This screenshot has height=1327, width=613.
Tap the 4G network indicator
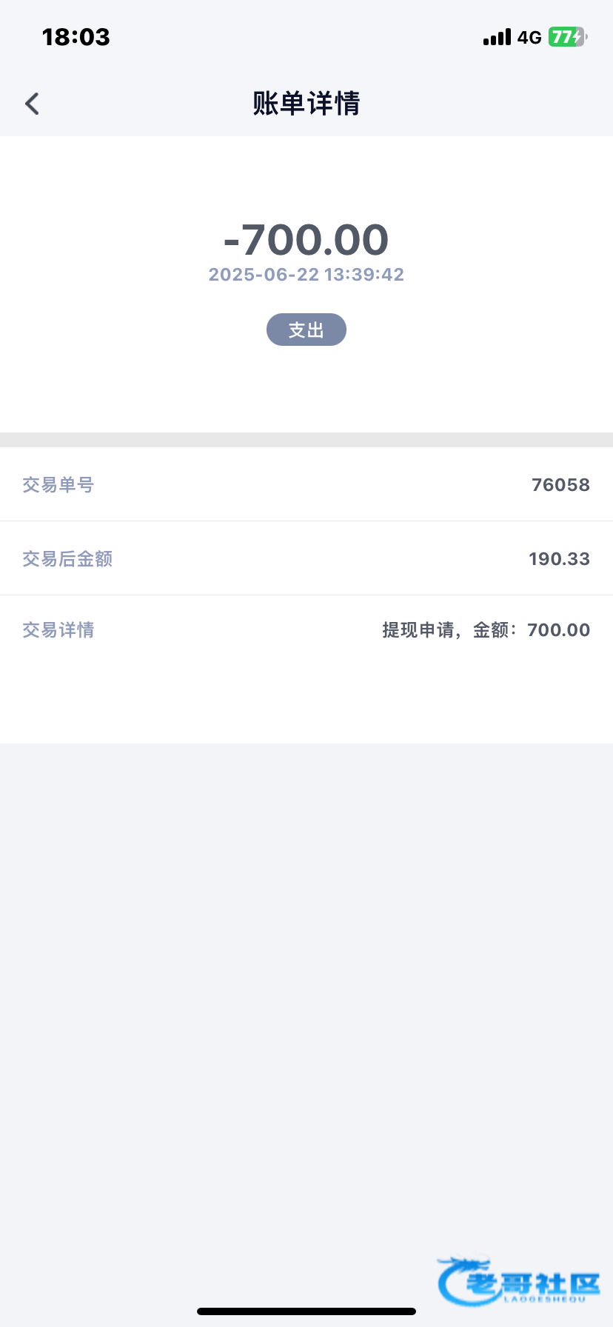[529, 37]
